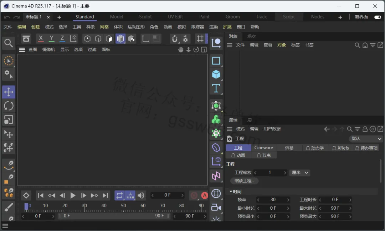Screen dimensions: 385x231
Task: Click the current frame 0 F field
Action: pos(168,195)
